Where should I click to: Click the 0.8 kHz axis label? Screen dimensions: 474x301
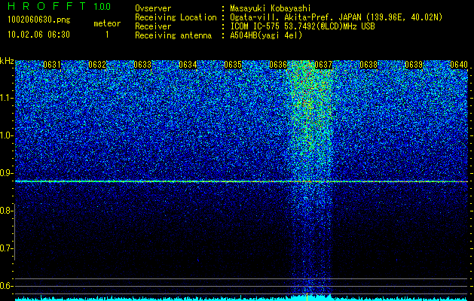pyautogui.click(x=6, y=211)
